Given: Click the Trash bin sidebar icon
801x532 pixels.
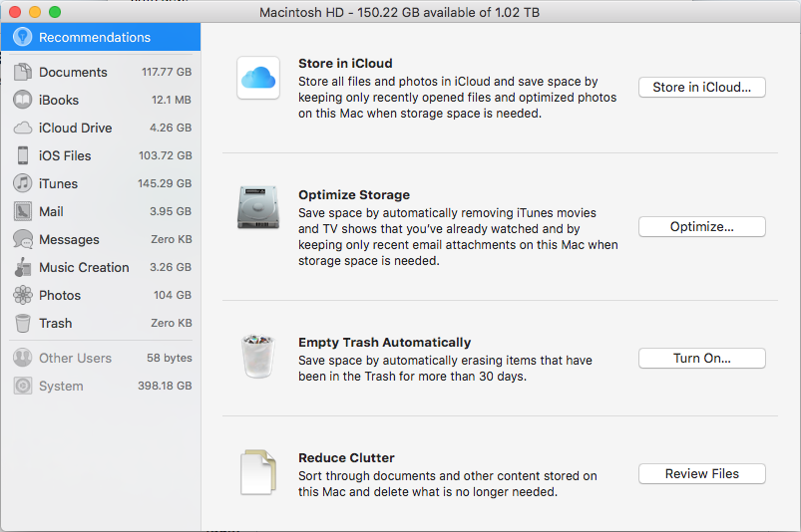Looking at the screenshot, I should point(23,323).
